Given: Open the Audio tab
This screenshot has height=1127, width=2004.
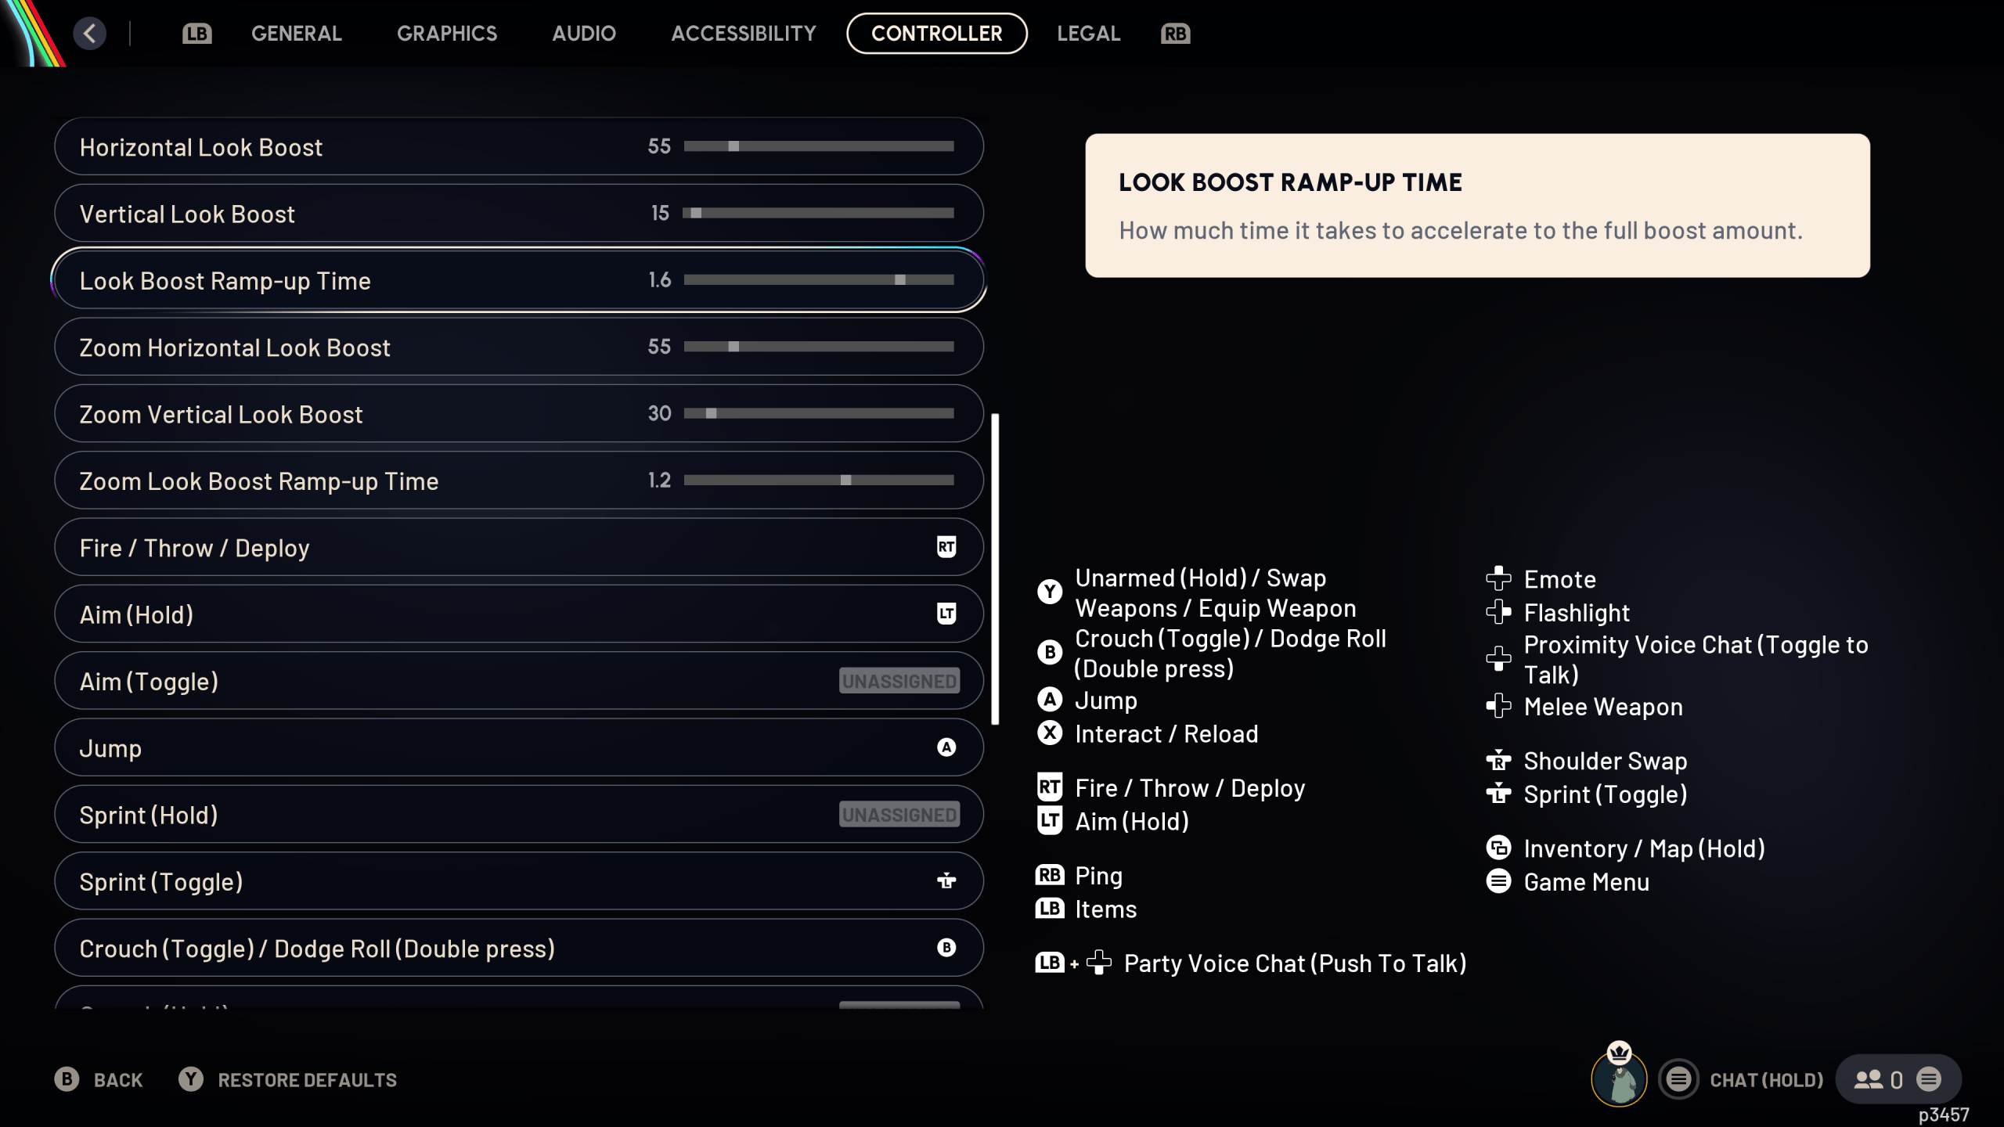Looking at the screenshot, I should pyautogui.click(x=583, y=33).
